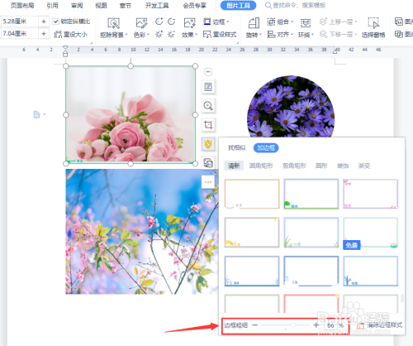Open the 引用 references tab
Image resolution: width=413 pixels, height=346 pixels.
pos(52,5)
